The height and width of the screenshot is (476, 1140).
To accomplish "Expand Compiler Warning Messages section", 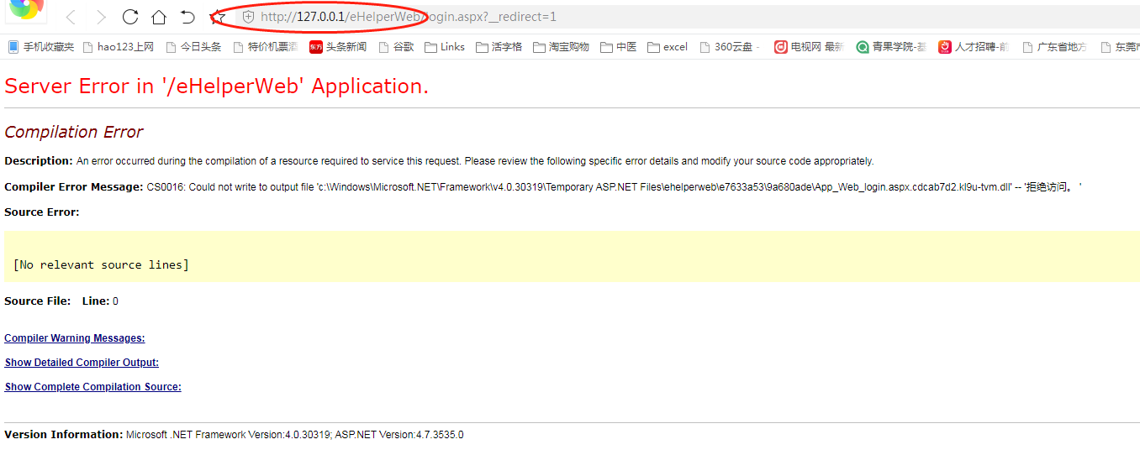I will tap(75, 338).
